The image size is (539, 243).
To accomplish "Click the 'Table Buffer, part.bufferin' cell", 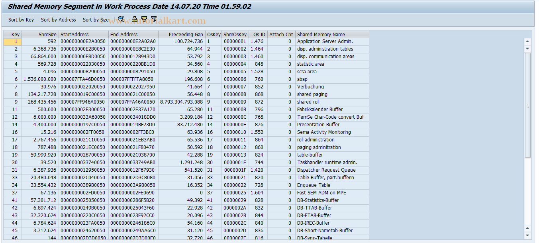I will click(x=332, y=178).
